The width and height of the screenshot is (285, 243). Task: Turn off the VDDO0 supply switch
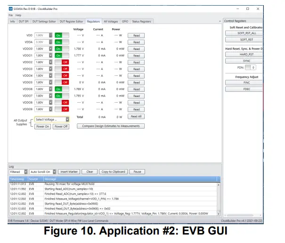point(62,49)
